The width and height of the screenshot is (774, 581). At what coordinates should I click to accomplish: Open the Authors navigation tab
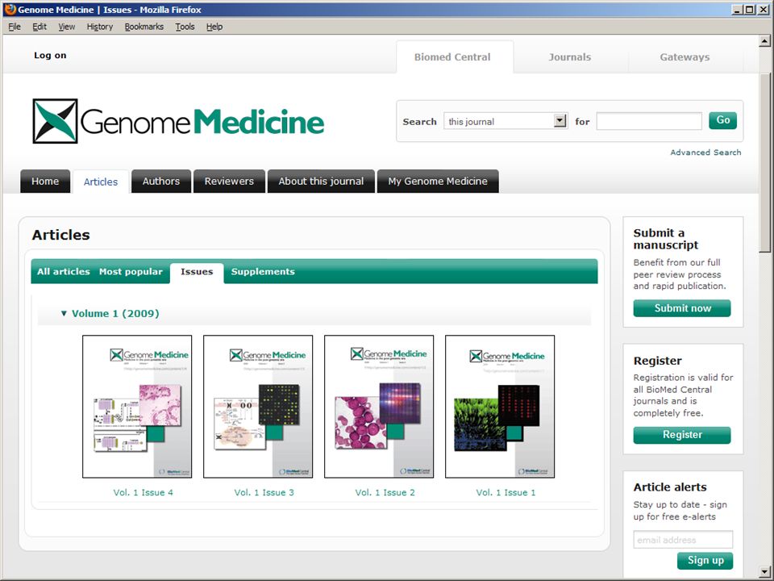pos(161,182)
